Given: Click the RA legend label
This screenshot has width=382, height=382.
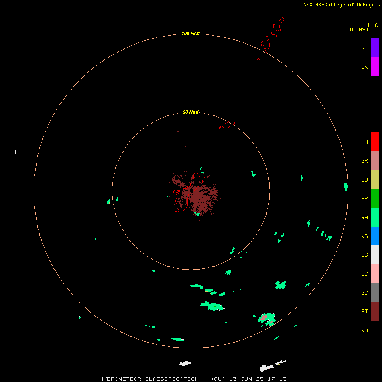Looking at the screenshot, I should (364, 217).
